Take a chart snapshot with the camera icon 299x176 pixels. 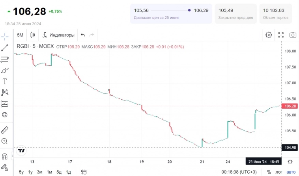[293, 35]
